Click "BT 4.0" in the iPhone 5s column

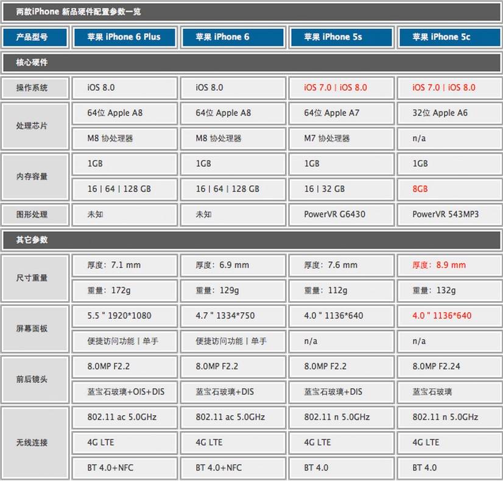[316, 468]
